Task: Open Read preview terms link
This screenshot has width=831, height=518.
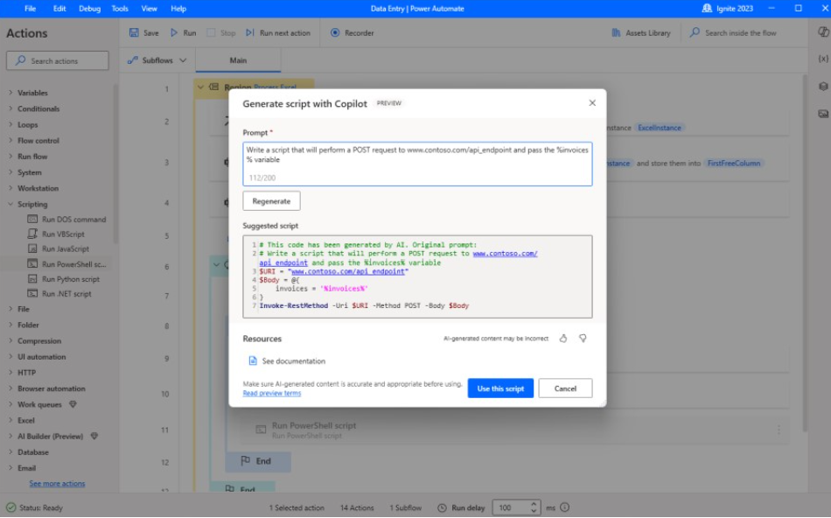Action: [272, 393]
